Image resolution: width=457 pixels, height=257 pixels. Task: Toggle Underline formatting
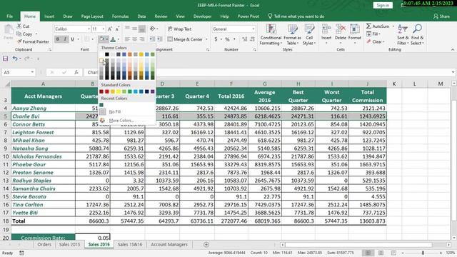[x=72, y=39]
